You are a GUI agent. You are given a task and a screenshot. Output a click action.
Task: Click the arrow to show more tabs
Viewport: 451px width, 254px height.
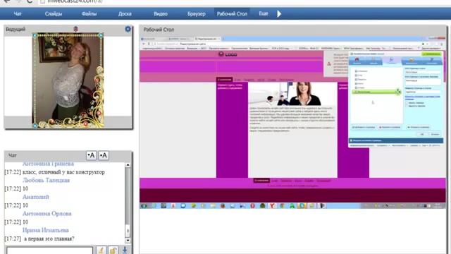(x=279, y=13)
